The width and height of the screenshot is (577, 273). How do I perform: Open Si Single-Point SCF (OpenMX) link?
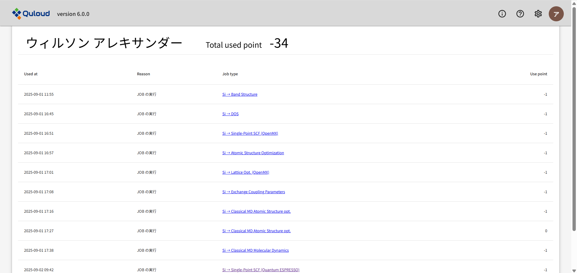click(250, 133)
